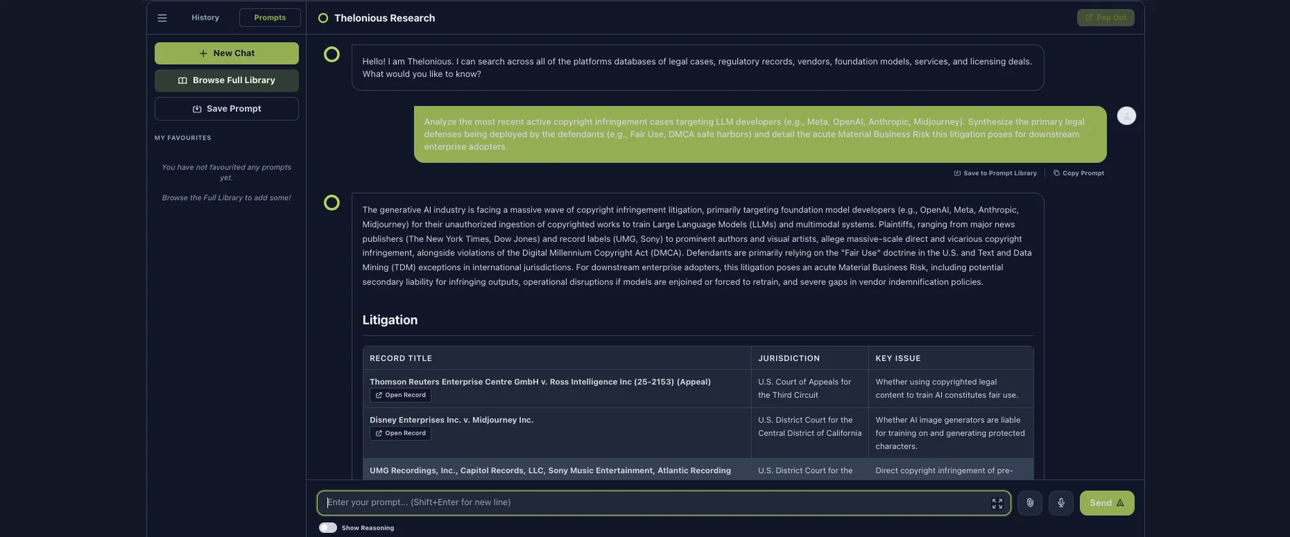Switch to the History tab

[205, 18]
